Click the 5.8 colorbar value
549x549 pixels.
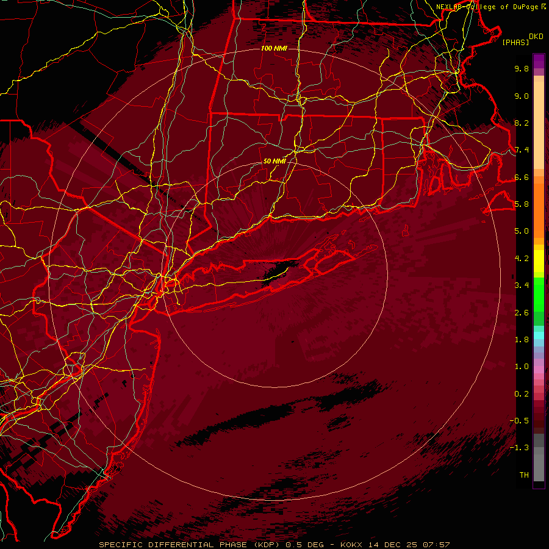[x=522, y=204]
